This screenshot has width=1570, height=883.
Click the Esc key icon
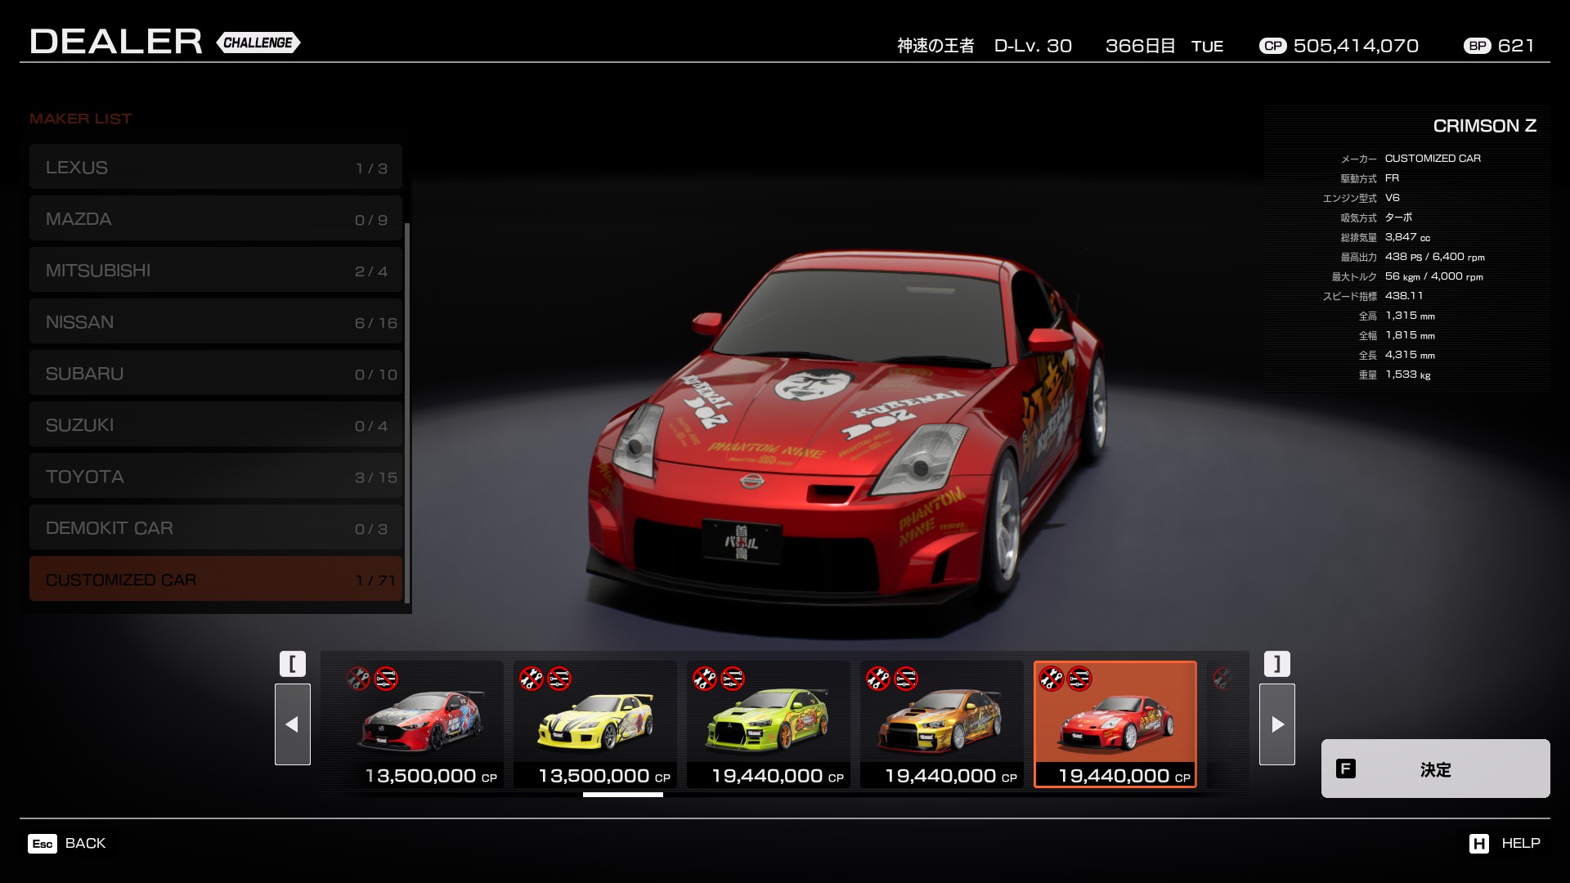click(x=43, y=843)
